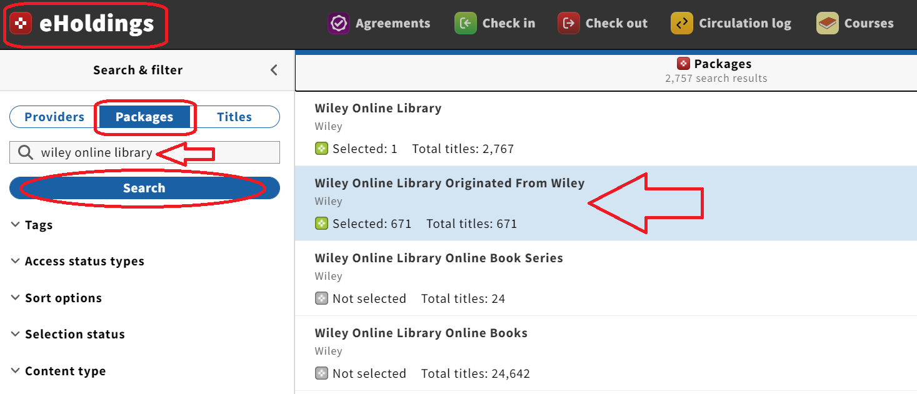The image size is (917, 394).
Task: Expand the Access status types filter
Action: [78, 261]
